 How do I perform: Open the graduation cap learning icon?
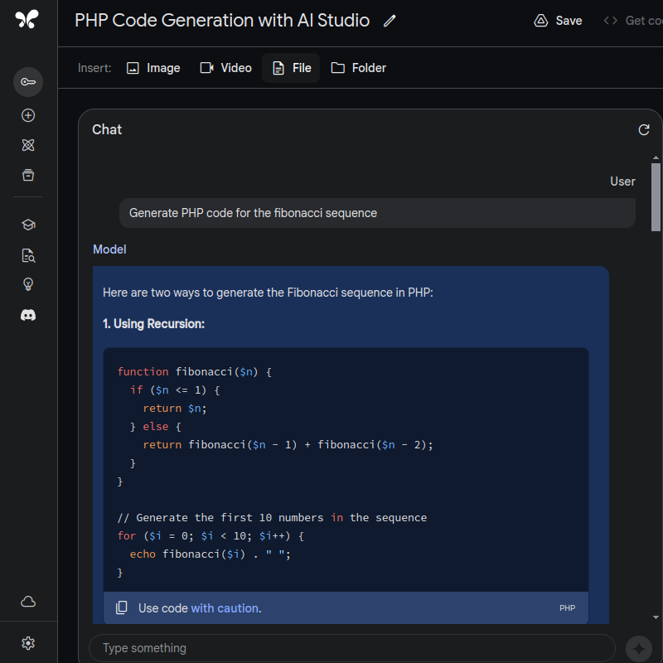click(28, 225)
